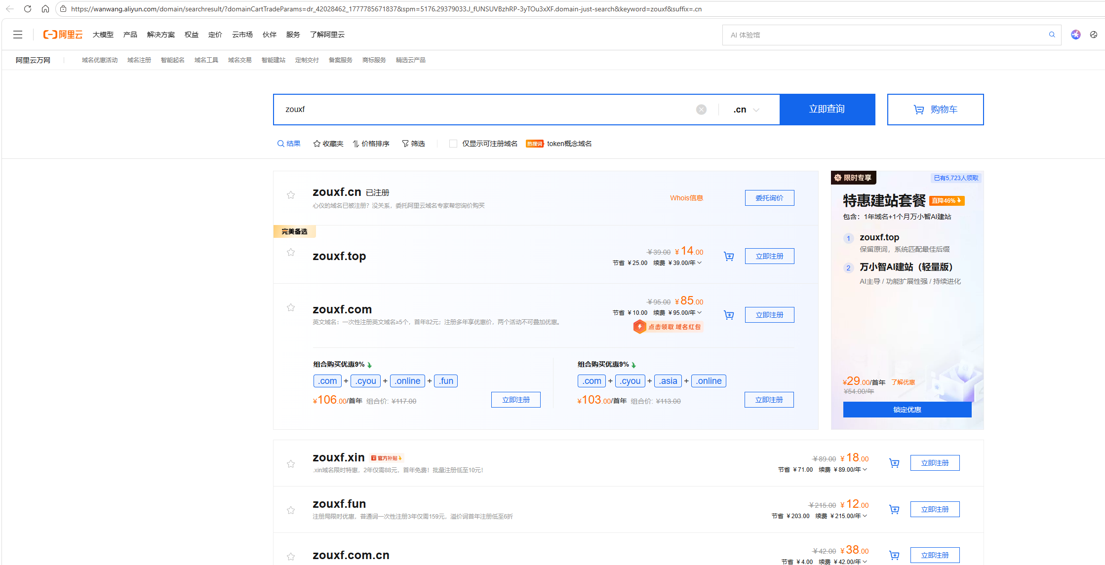Viewport: 1105px width, 565px height.
Task: Go to 智能建站 in the sub-navigation
Action: coord(274,60)
